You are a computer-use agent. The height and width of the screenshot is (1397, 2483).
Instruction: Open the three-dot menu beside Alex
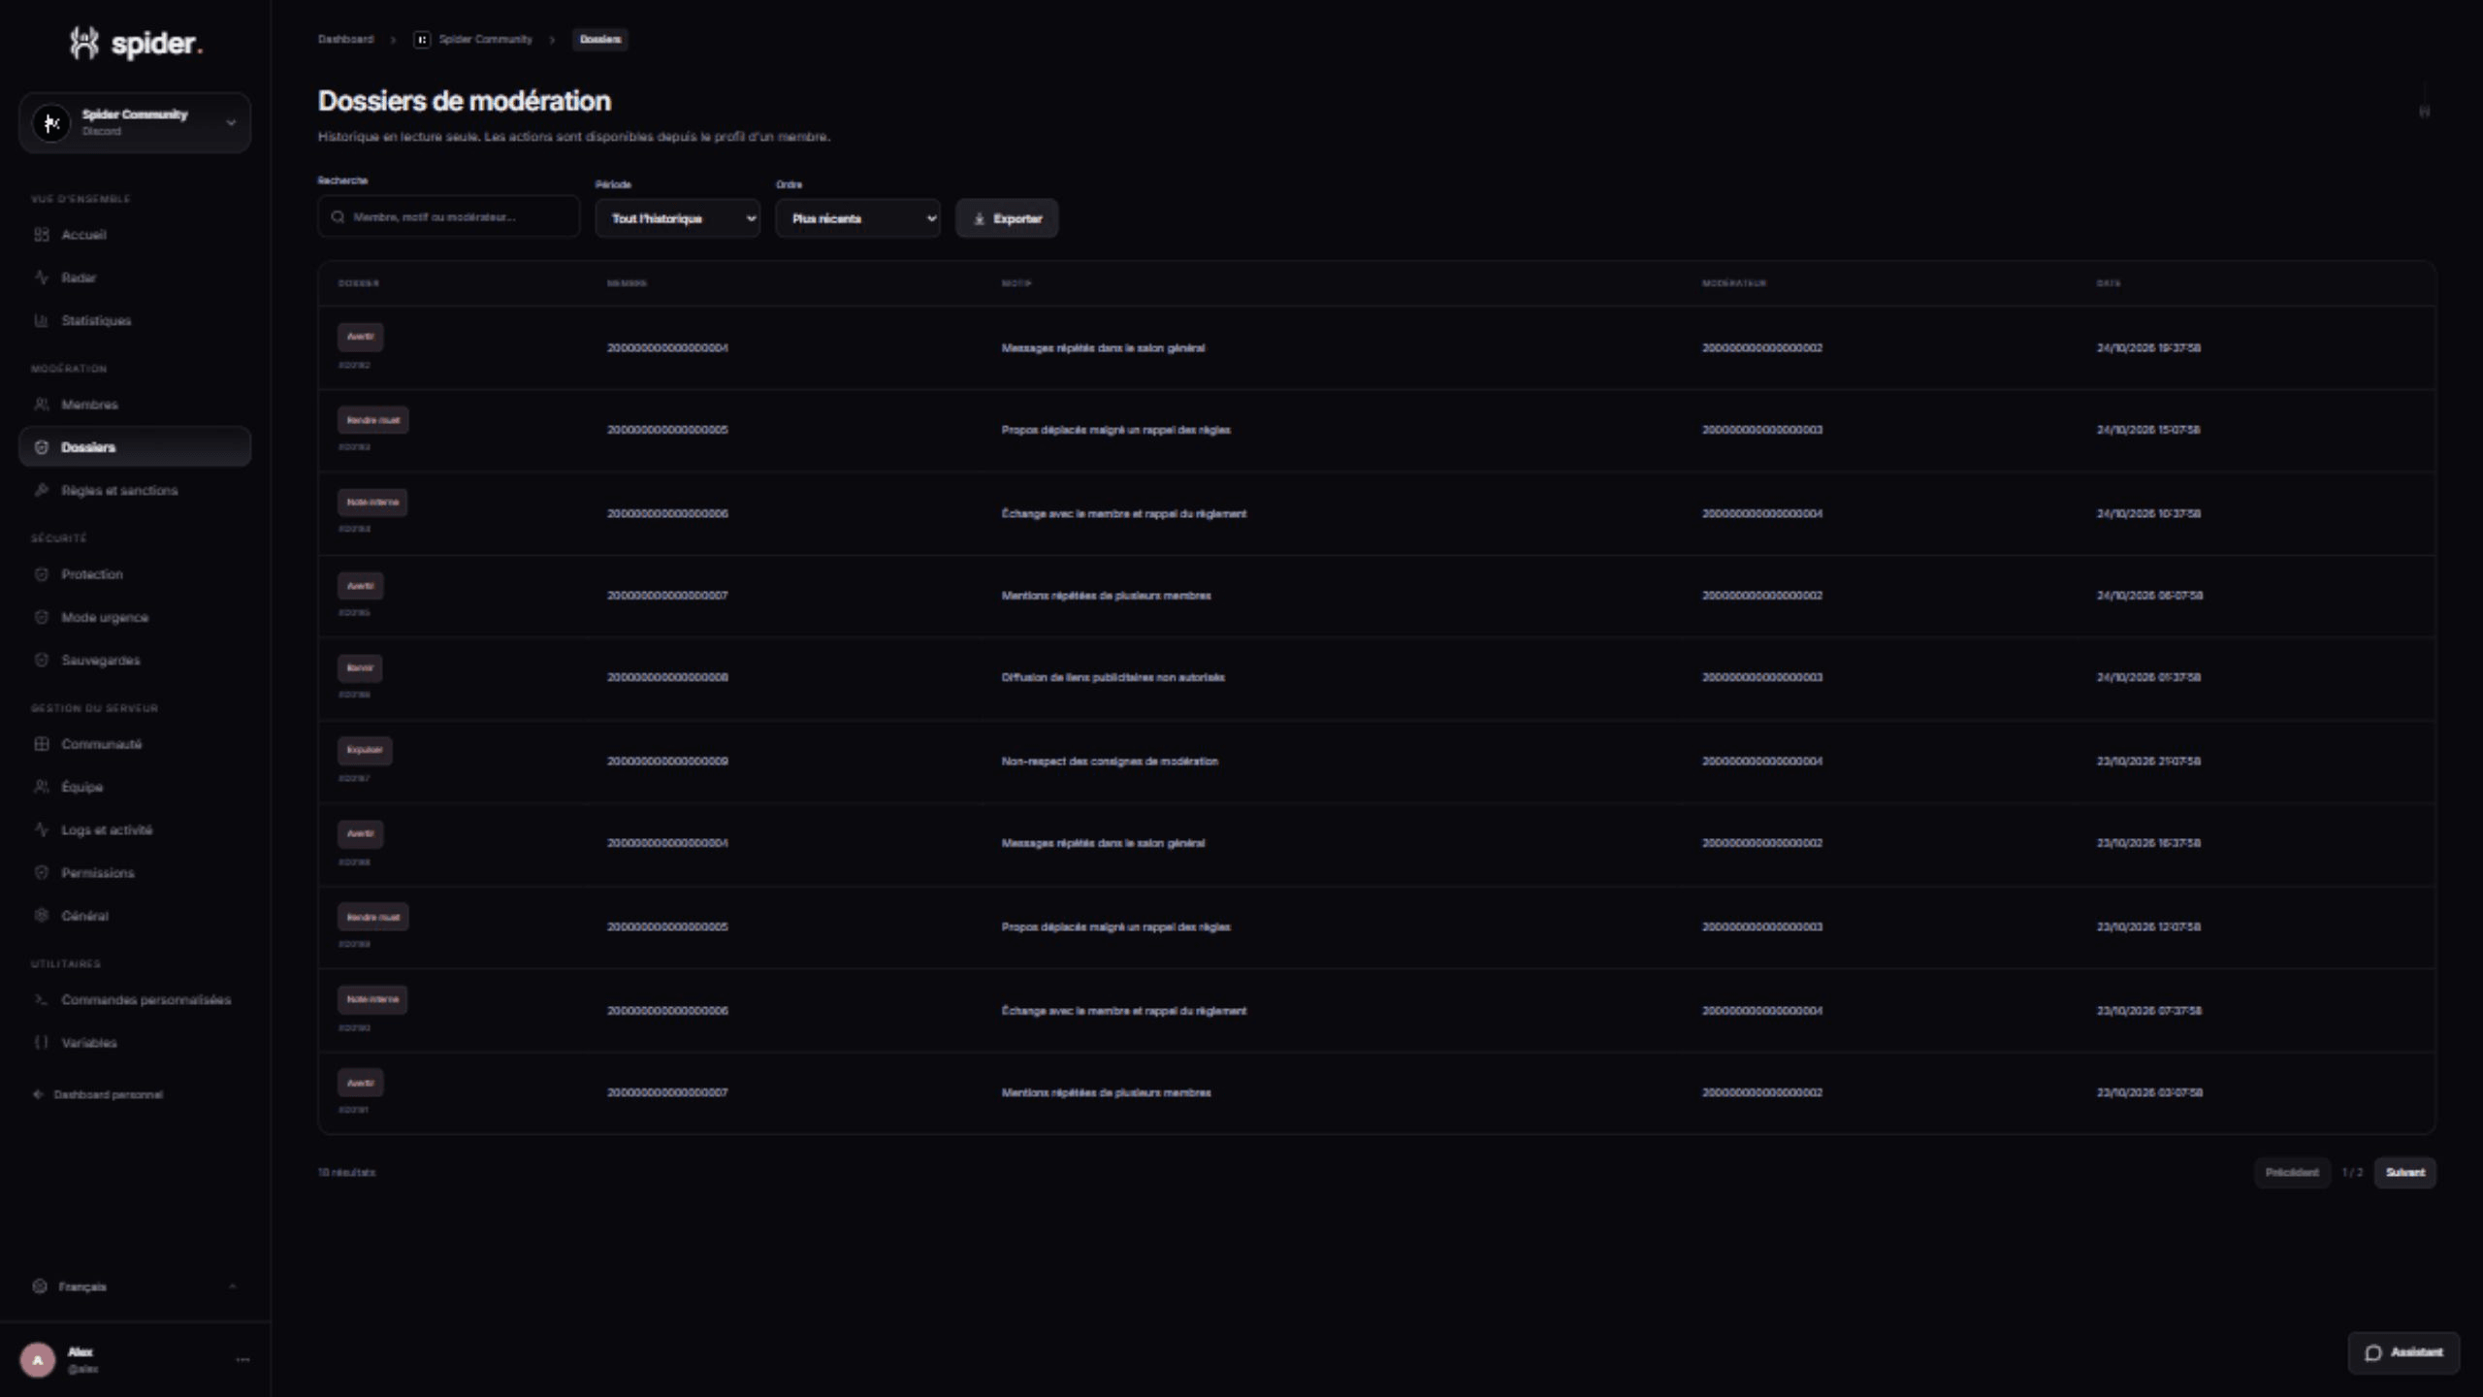pyautogui.click(x=242, y=1359)
